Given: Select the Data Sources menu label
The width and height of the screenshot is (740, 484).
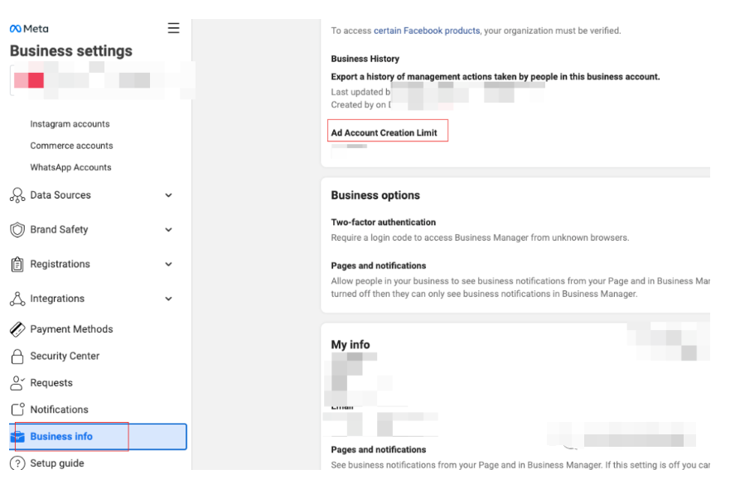Looking at the screenshot, I should [60, 195].
